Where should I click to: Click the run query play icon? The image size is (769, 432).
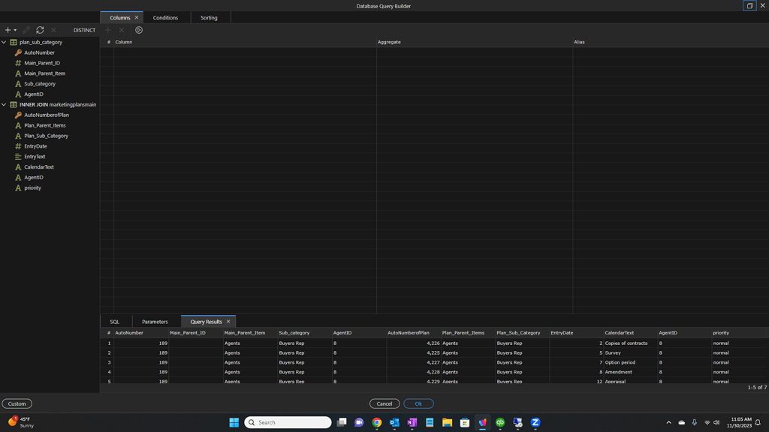[139, 30]
